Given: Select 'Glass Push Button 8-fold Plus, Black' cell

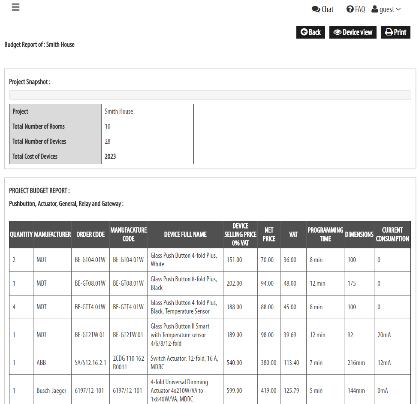Looking at the screenshot, I should coord(185,283).
